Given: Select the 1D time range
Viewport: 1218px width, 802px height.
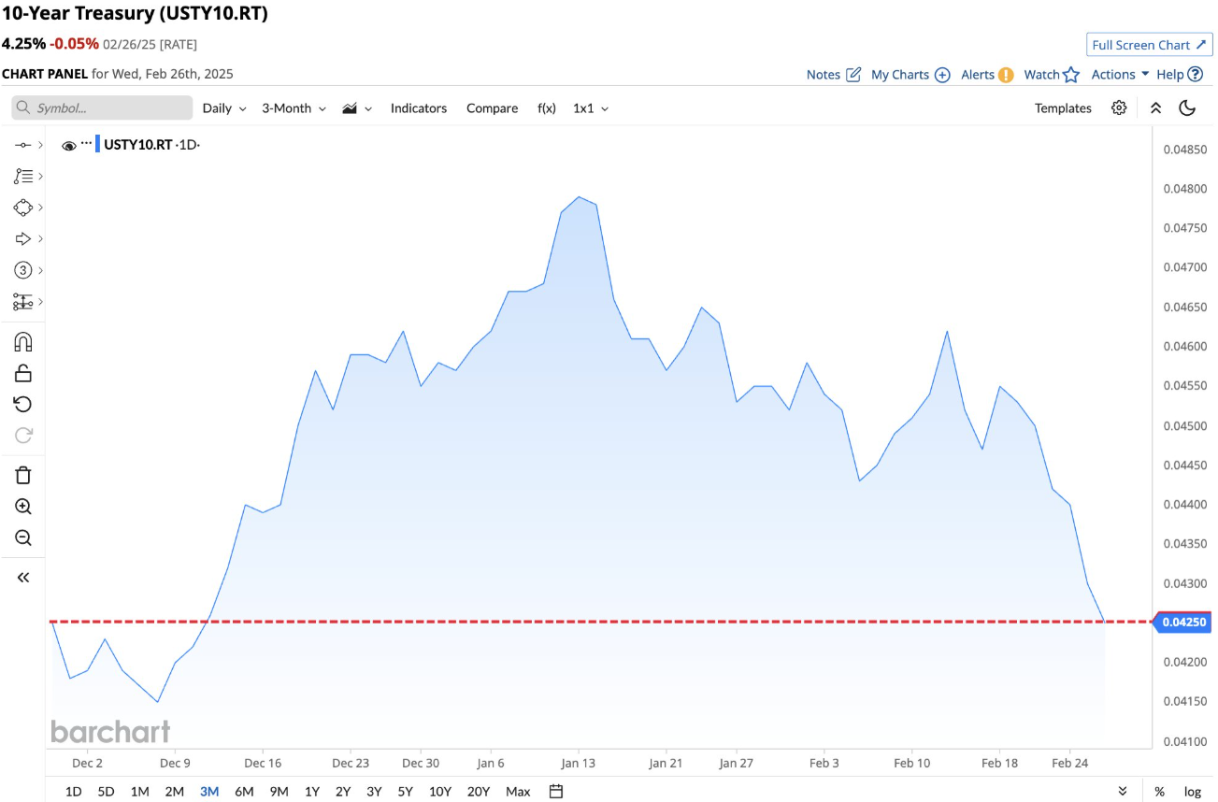Looking at the screenshot, I should 73,792.
